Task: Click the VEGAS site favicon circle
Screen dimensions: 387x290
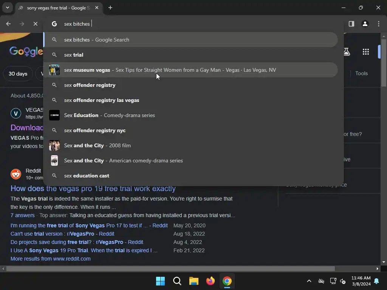Action: click(x=16, y=113)
